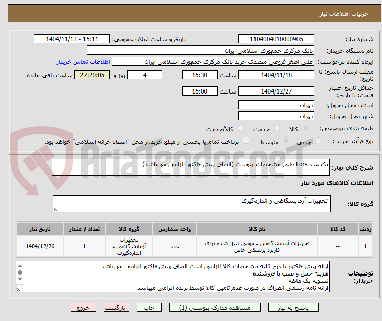Select the متوسط purchase type radio
382x321 pixels.
(286, 141)
